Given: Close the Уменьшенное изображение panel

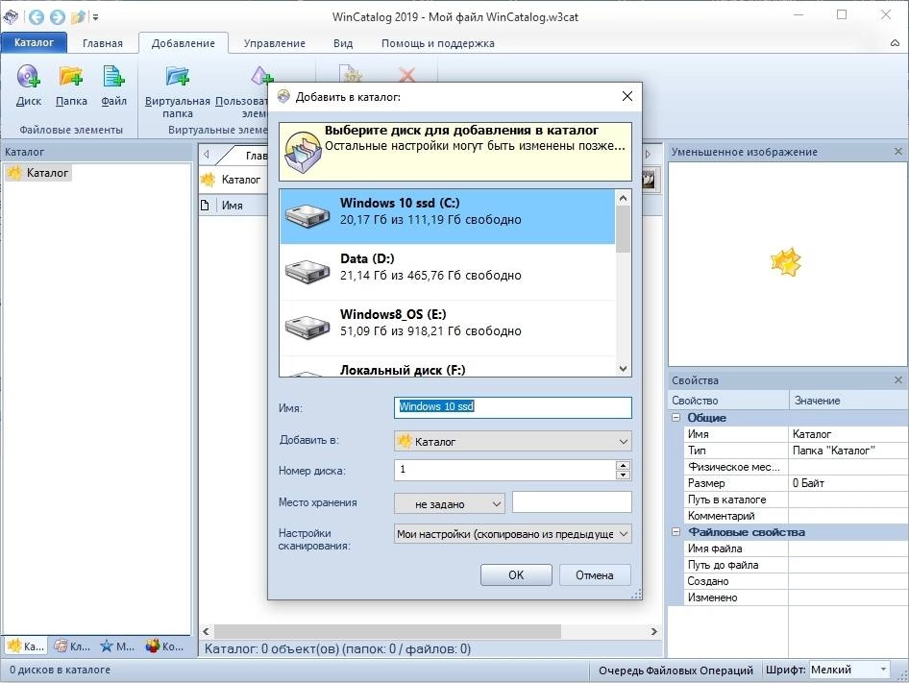Looking at the screenshot, I should click(898, 152).
